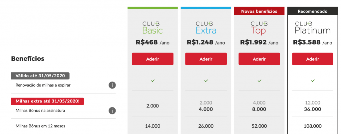
Task: Click the Club Platinum logo
Action: click(313, 28)
